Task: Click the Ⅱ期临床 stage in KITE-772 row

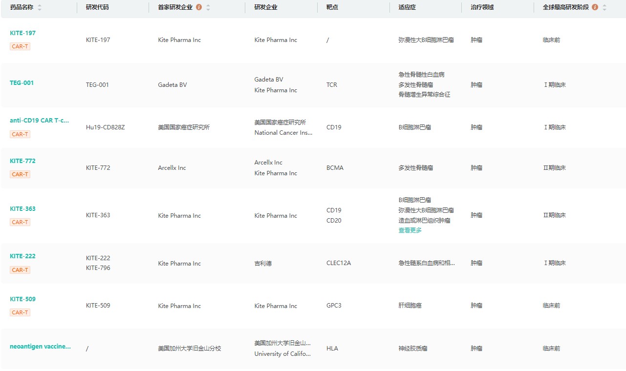Action: (555, 168)
